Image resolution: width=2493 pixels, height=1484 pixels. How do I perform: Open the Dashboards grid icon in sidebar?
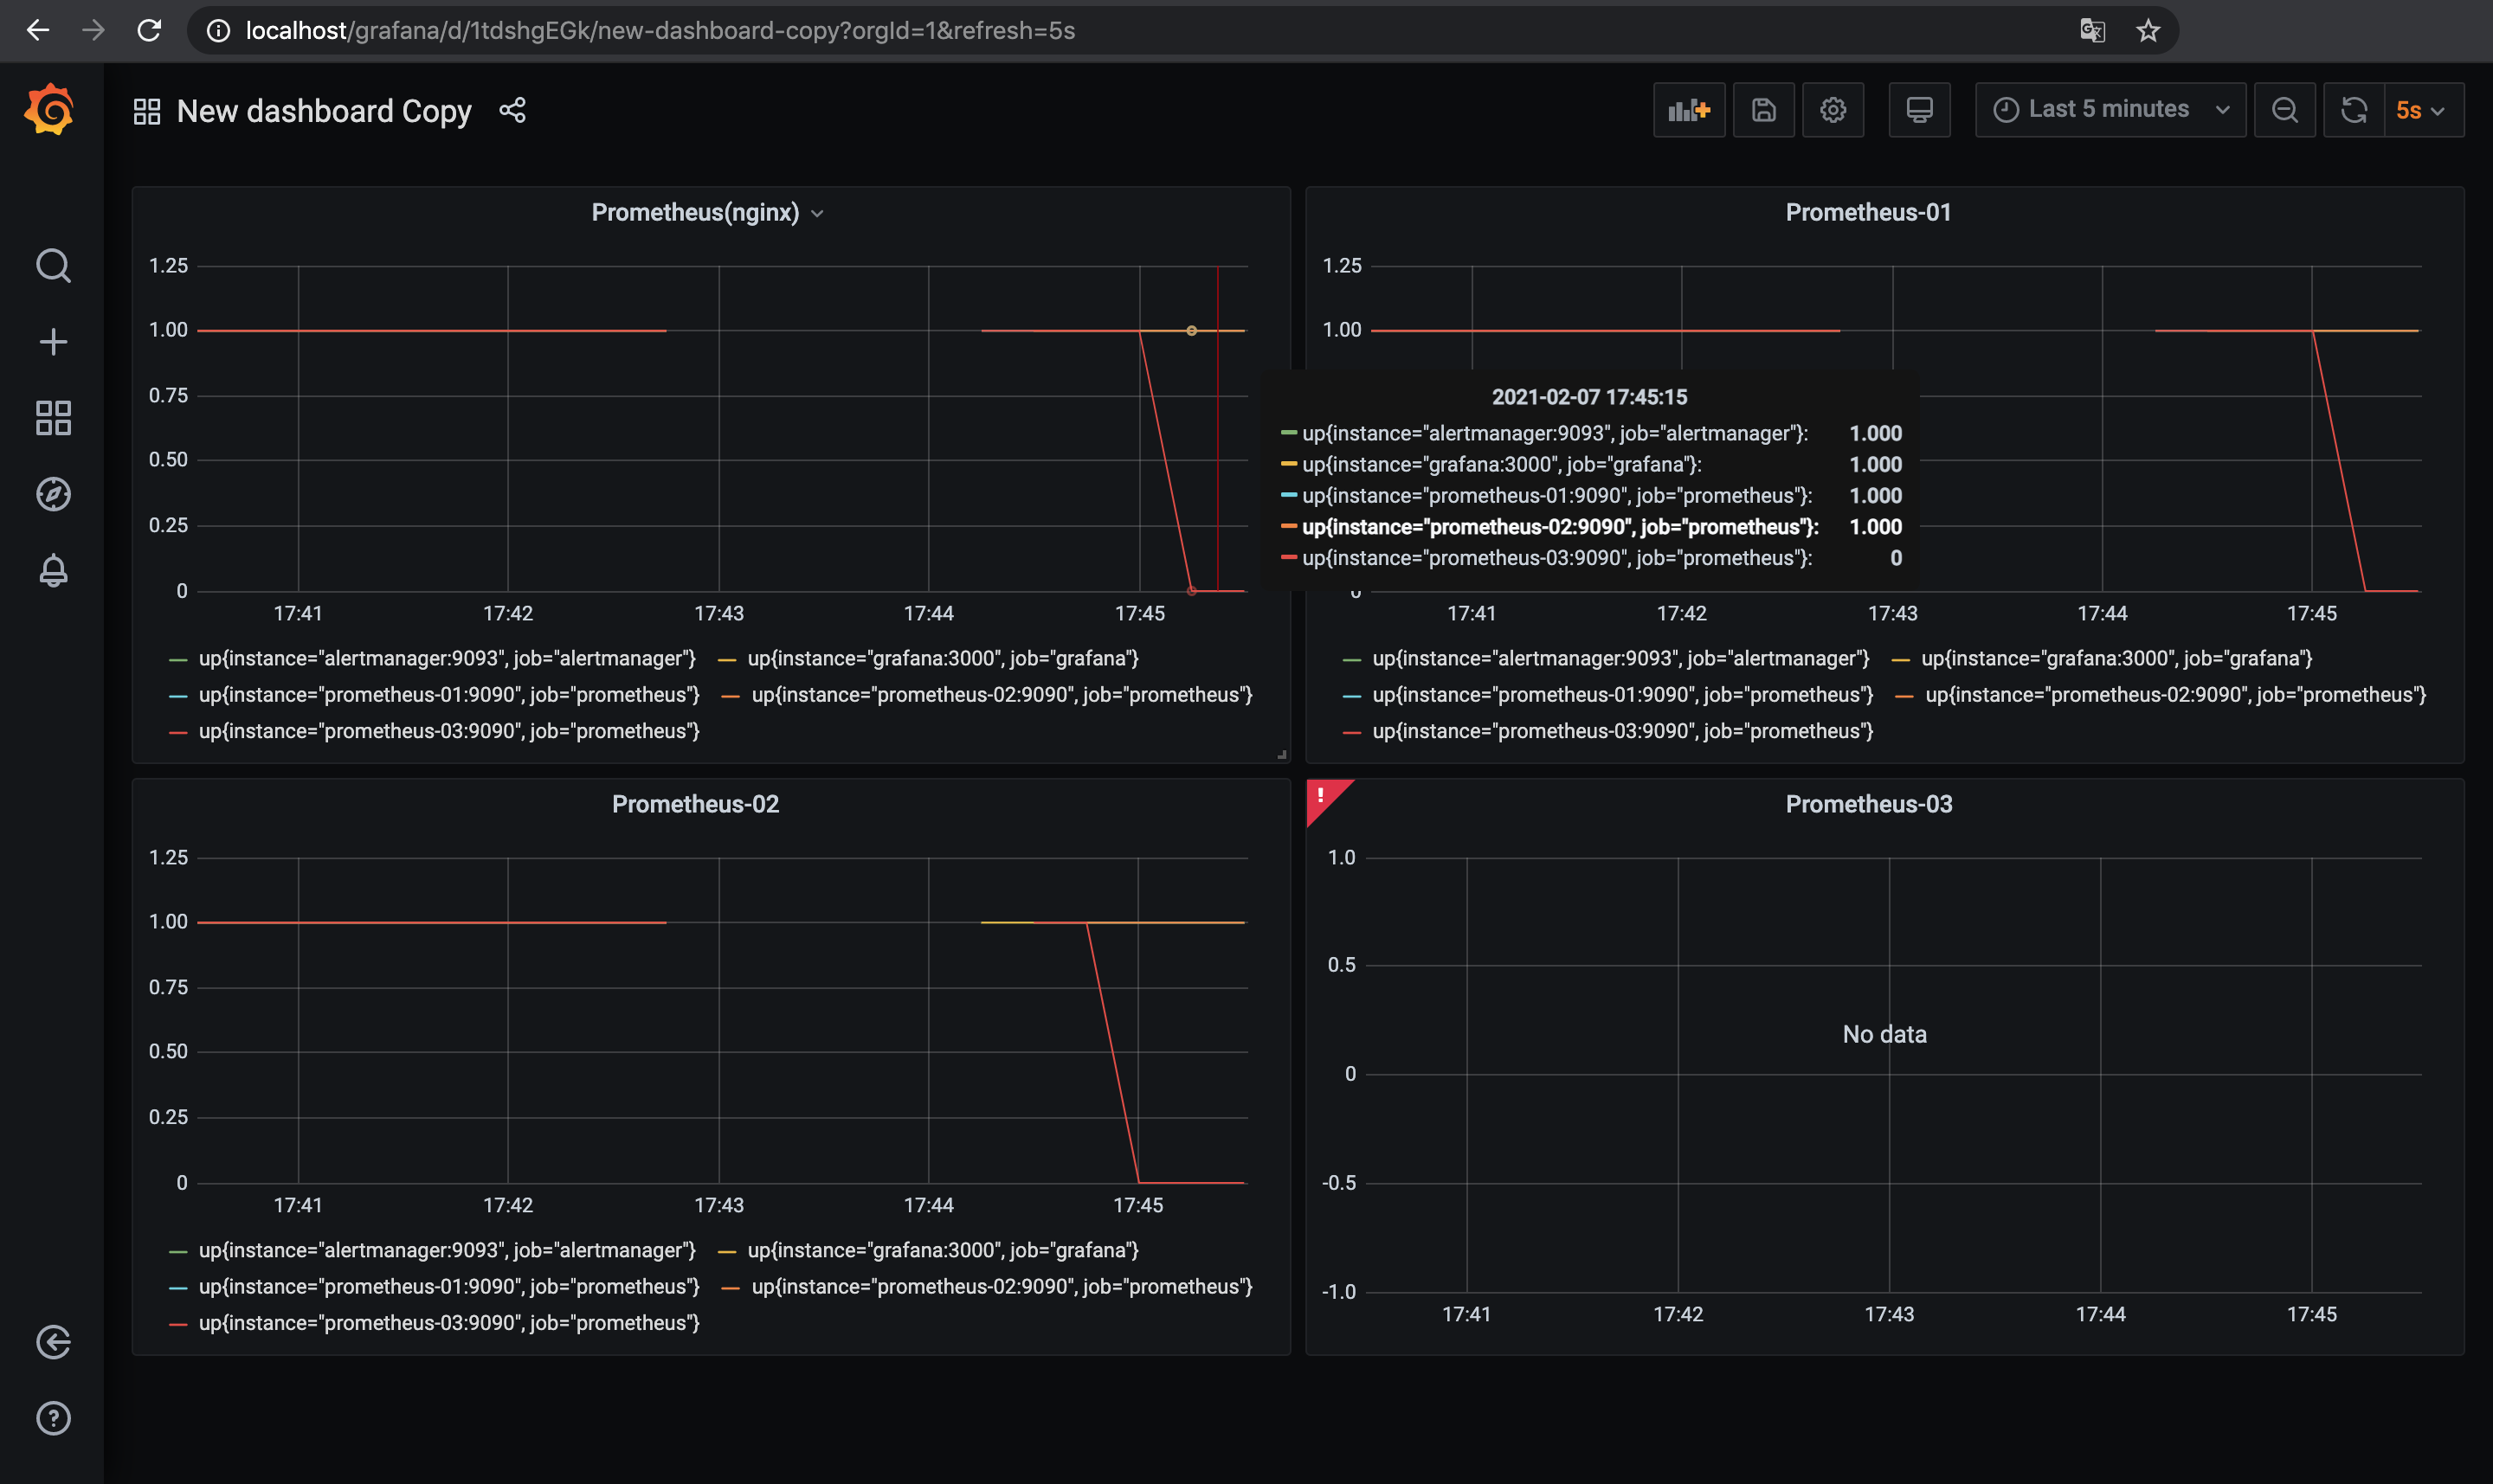[x=53, y=418]
